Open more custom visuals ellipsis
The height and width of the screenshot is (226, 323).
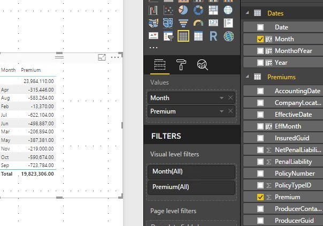[x=153, y=48]
